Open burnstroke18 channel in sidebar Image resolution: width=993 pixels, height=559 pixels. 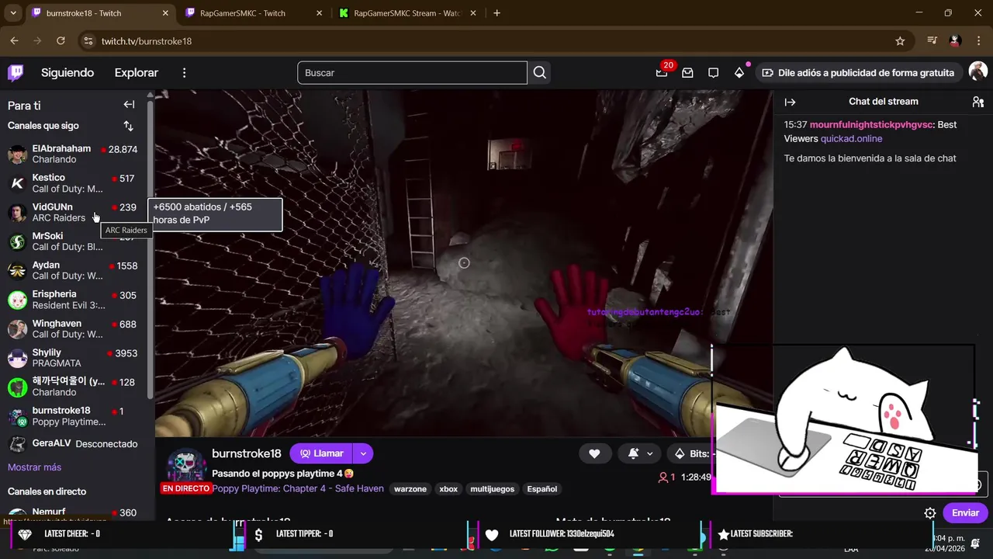[x=72, y=416]
